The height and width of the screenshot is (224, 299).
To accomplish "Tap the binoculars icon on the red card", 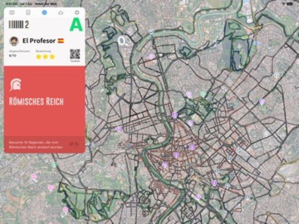I will (x=74, y=144).
